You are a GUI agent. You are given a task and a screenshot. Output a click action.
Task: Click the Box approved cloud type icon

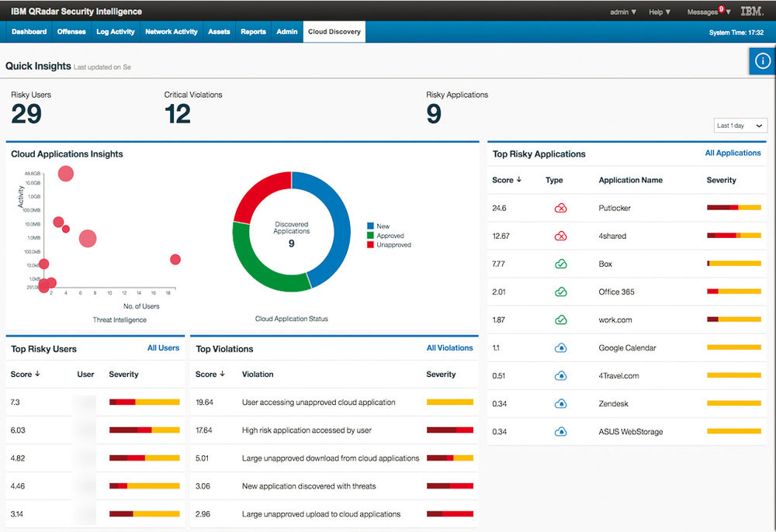click(560, 264)
